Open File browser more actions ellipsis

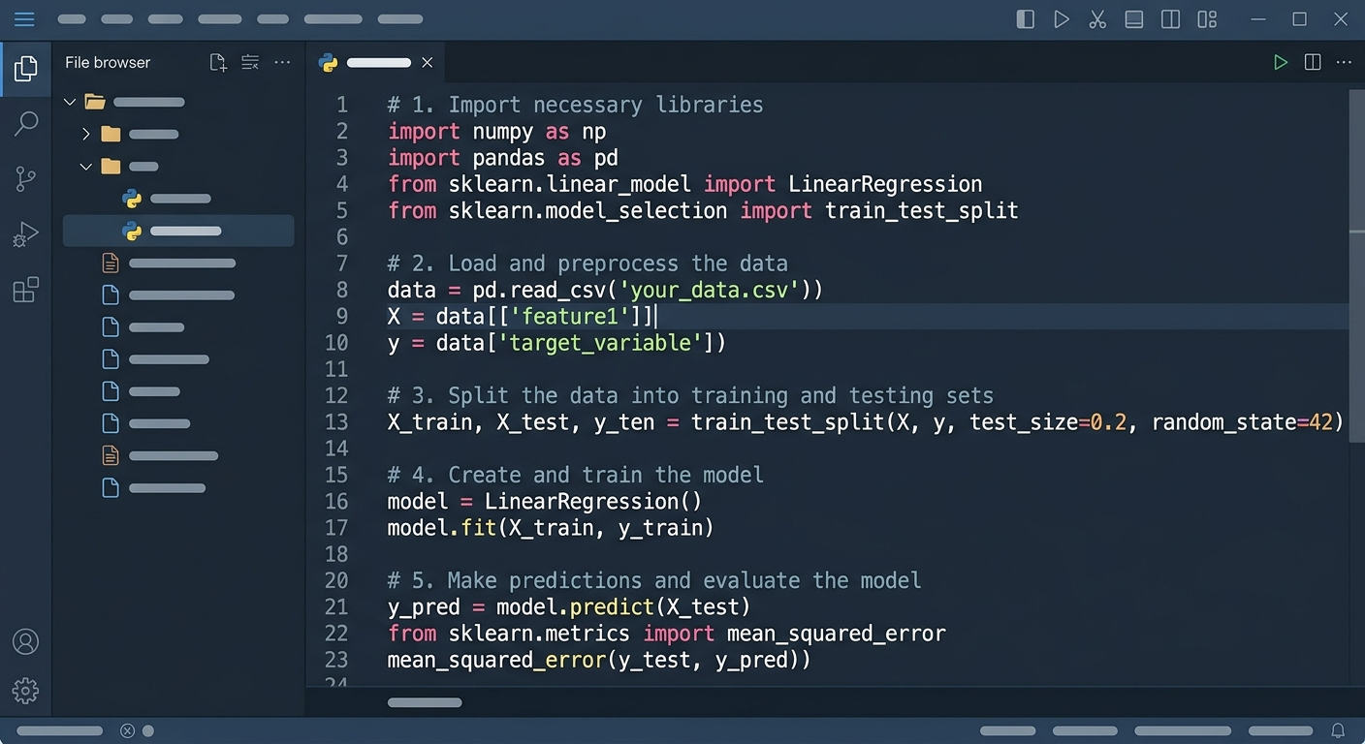(282, 63)
